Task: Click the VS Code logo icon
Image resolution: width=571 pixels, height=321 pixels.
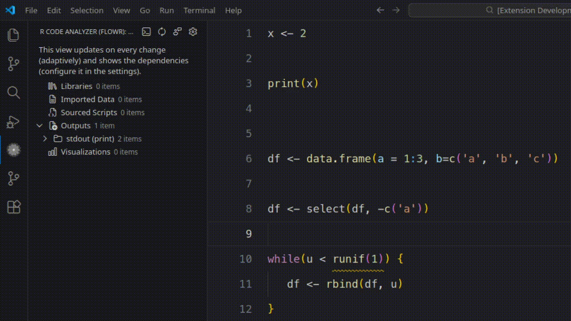Action: pyautogui.click(x=10, y=10)
